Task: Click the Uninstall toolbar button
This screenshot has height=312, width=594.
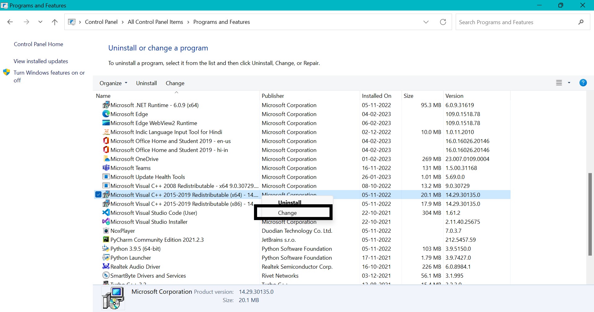Action: click(146, 83)
